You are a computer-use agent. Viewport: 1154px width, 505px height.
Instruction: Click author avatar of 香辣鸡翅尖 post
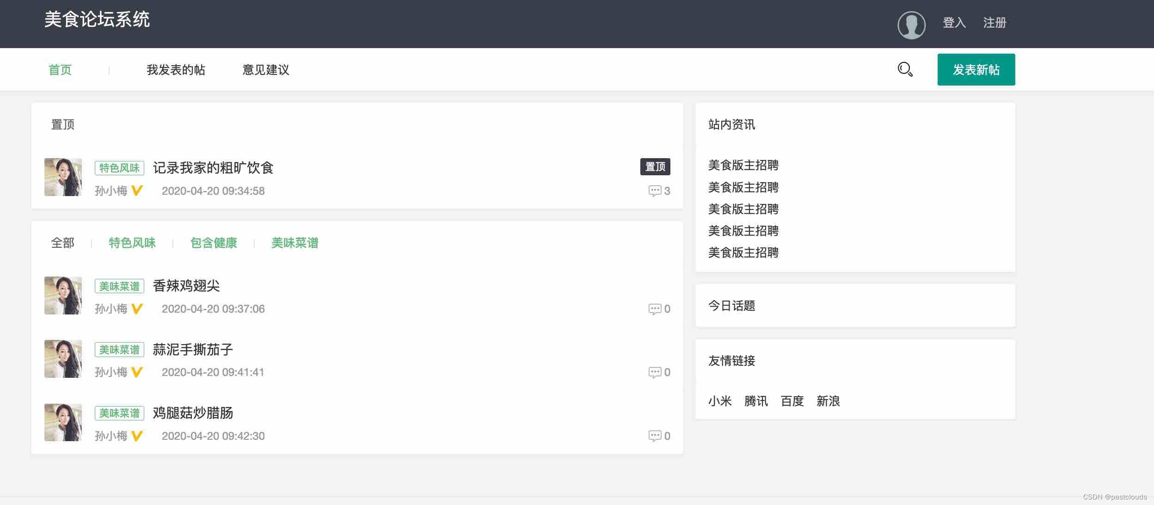tap(63, 296)
